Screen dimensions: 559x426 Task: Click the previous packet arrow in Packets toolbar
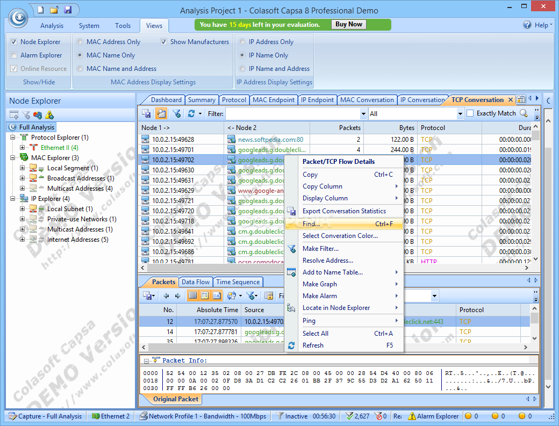[167, 295]
